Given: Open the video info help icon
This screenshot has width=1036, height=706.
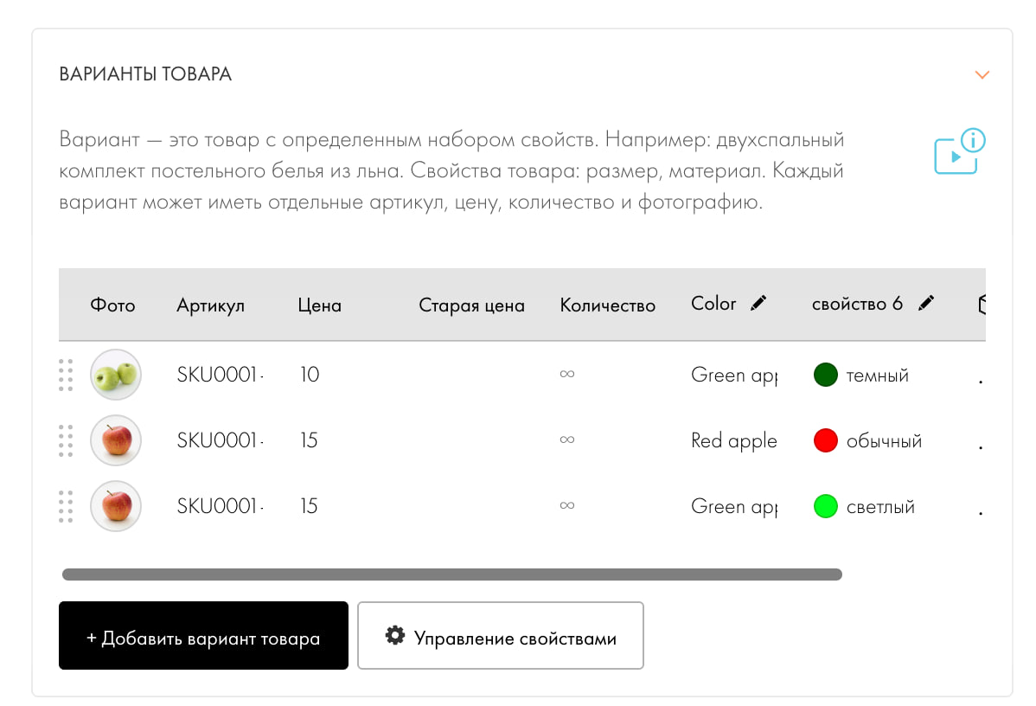Looking at the screenshot, I should click(959, 151).
